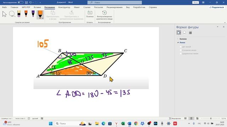Open the Справка tab

[x=153, y=7]
